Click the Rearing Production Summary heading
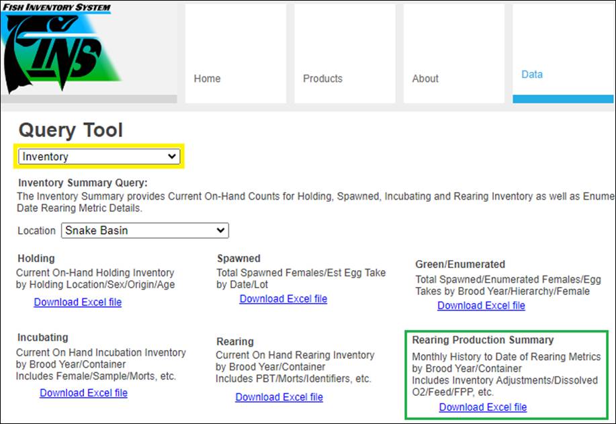 [483, 340]
